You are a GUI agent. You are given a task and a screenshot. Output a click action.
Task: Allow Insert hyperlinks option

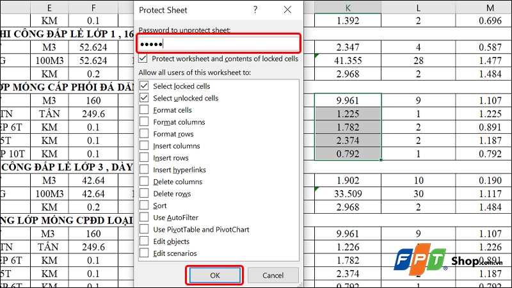tap(144, 170)
